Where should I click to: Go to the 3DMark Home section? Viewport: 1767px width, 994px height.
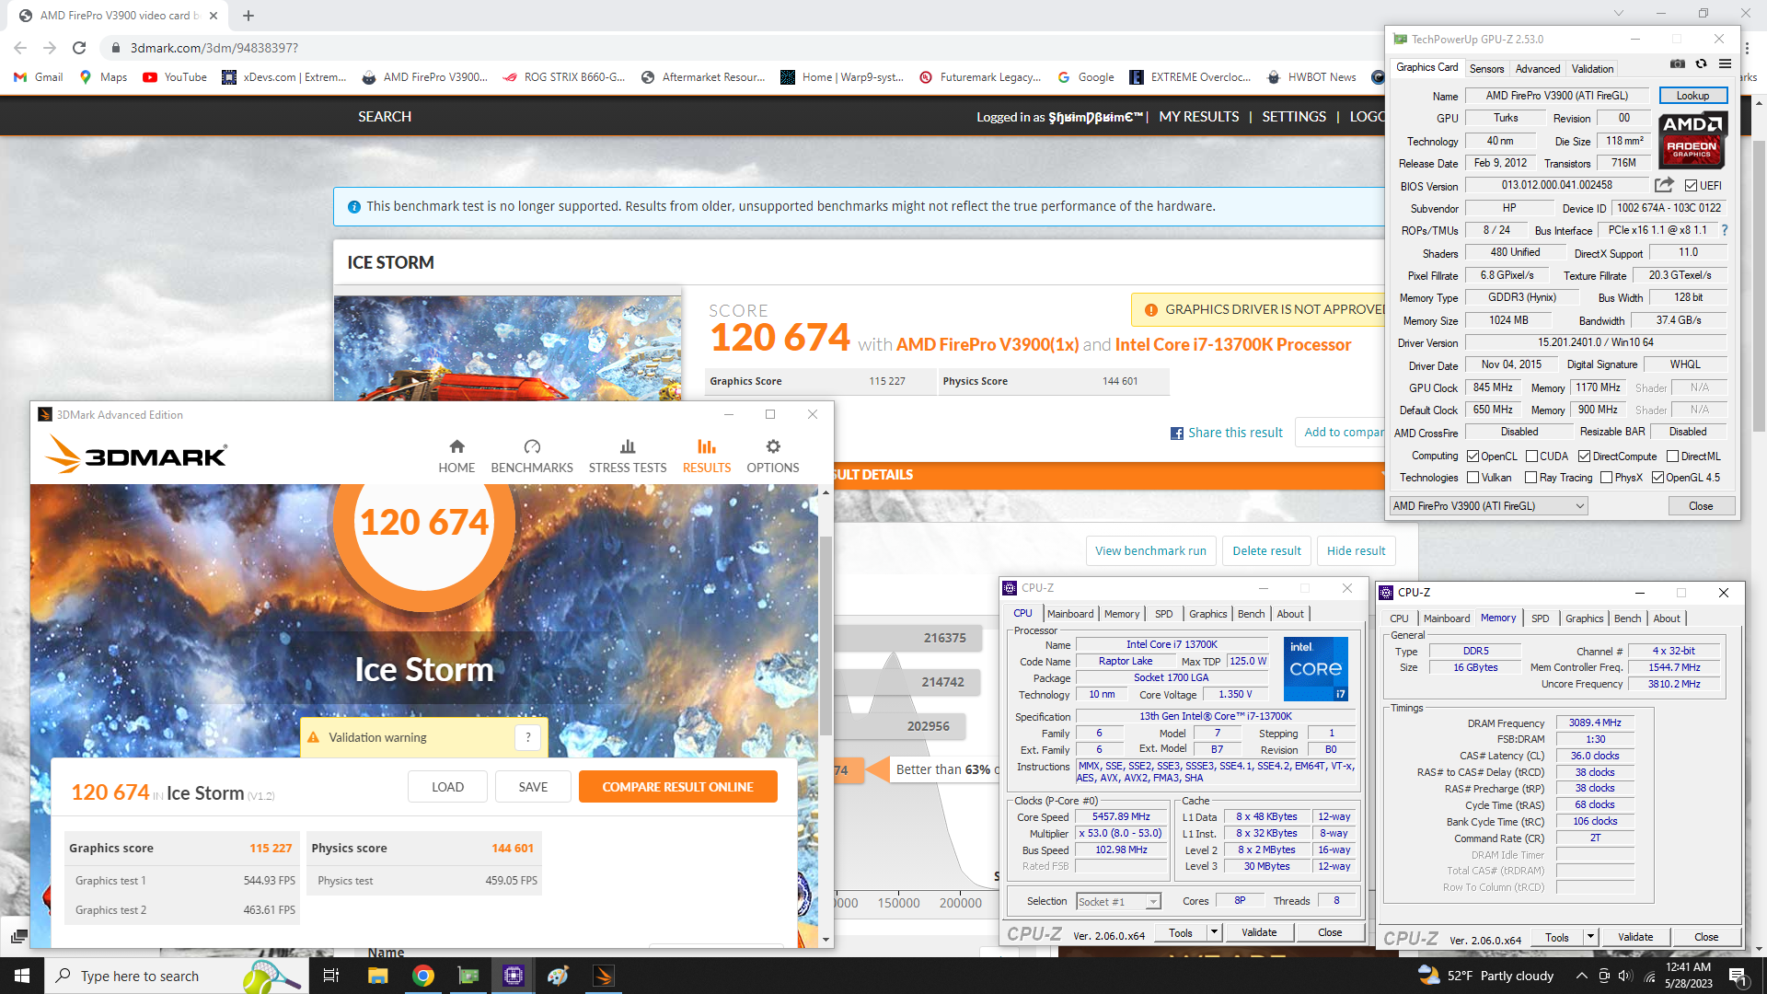coord(456,457)
